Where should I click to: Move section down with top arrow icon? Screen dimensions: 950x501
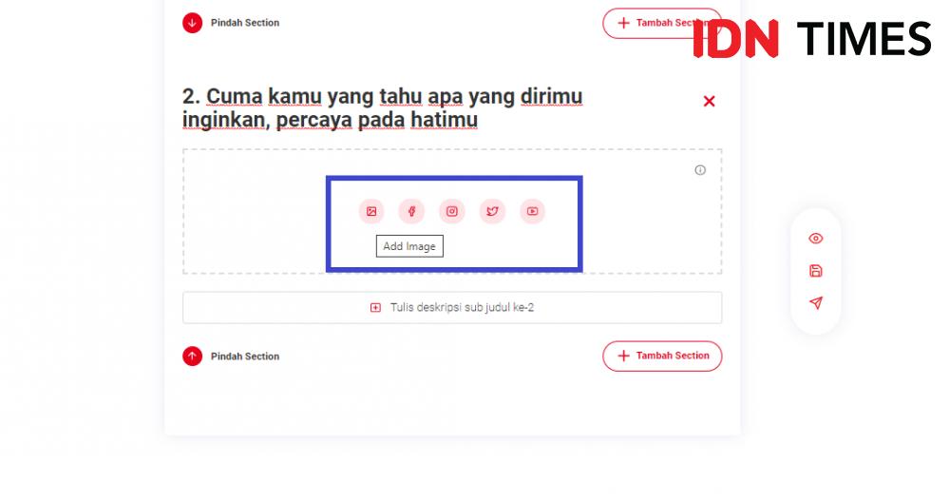coord(192,23)
